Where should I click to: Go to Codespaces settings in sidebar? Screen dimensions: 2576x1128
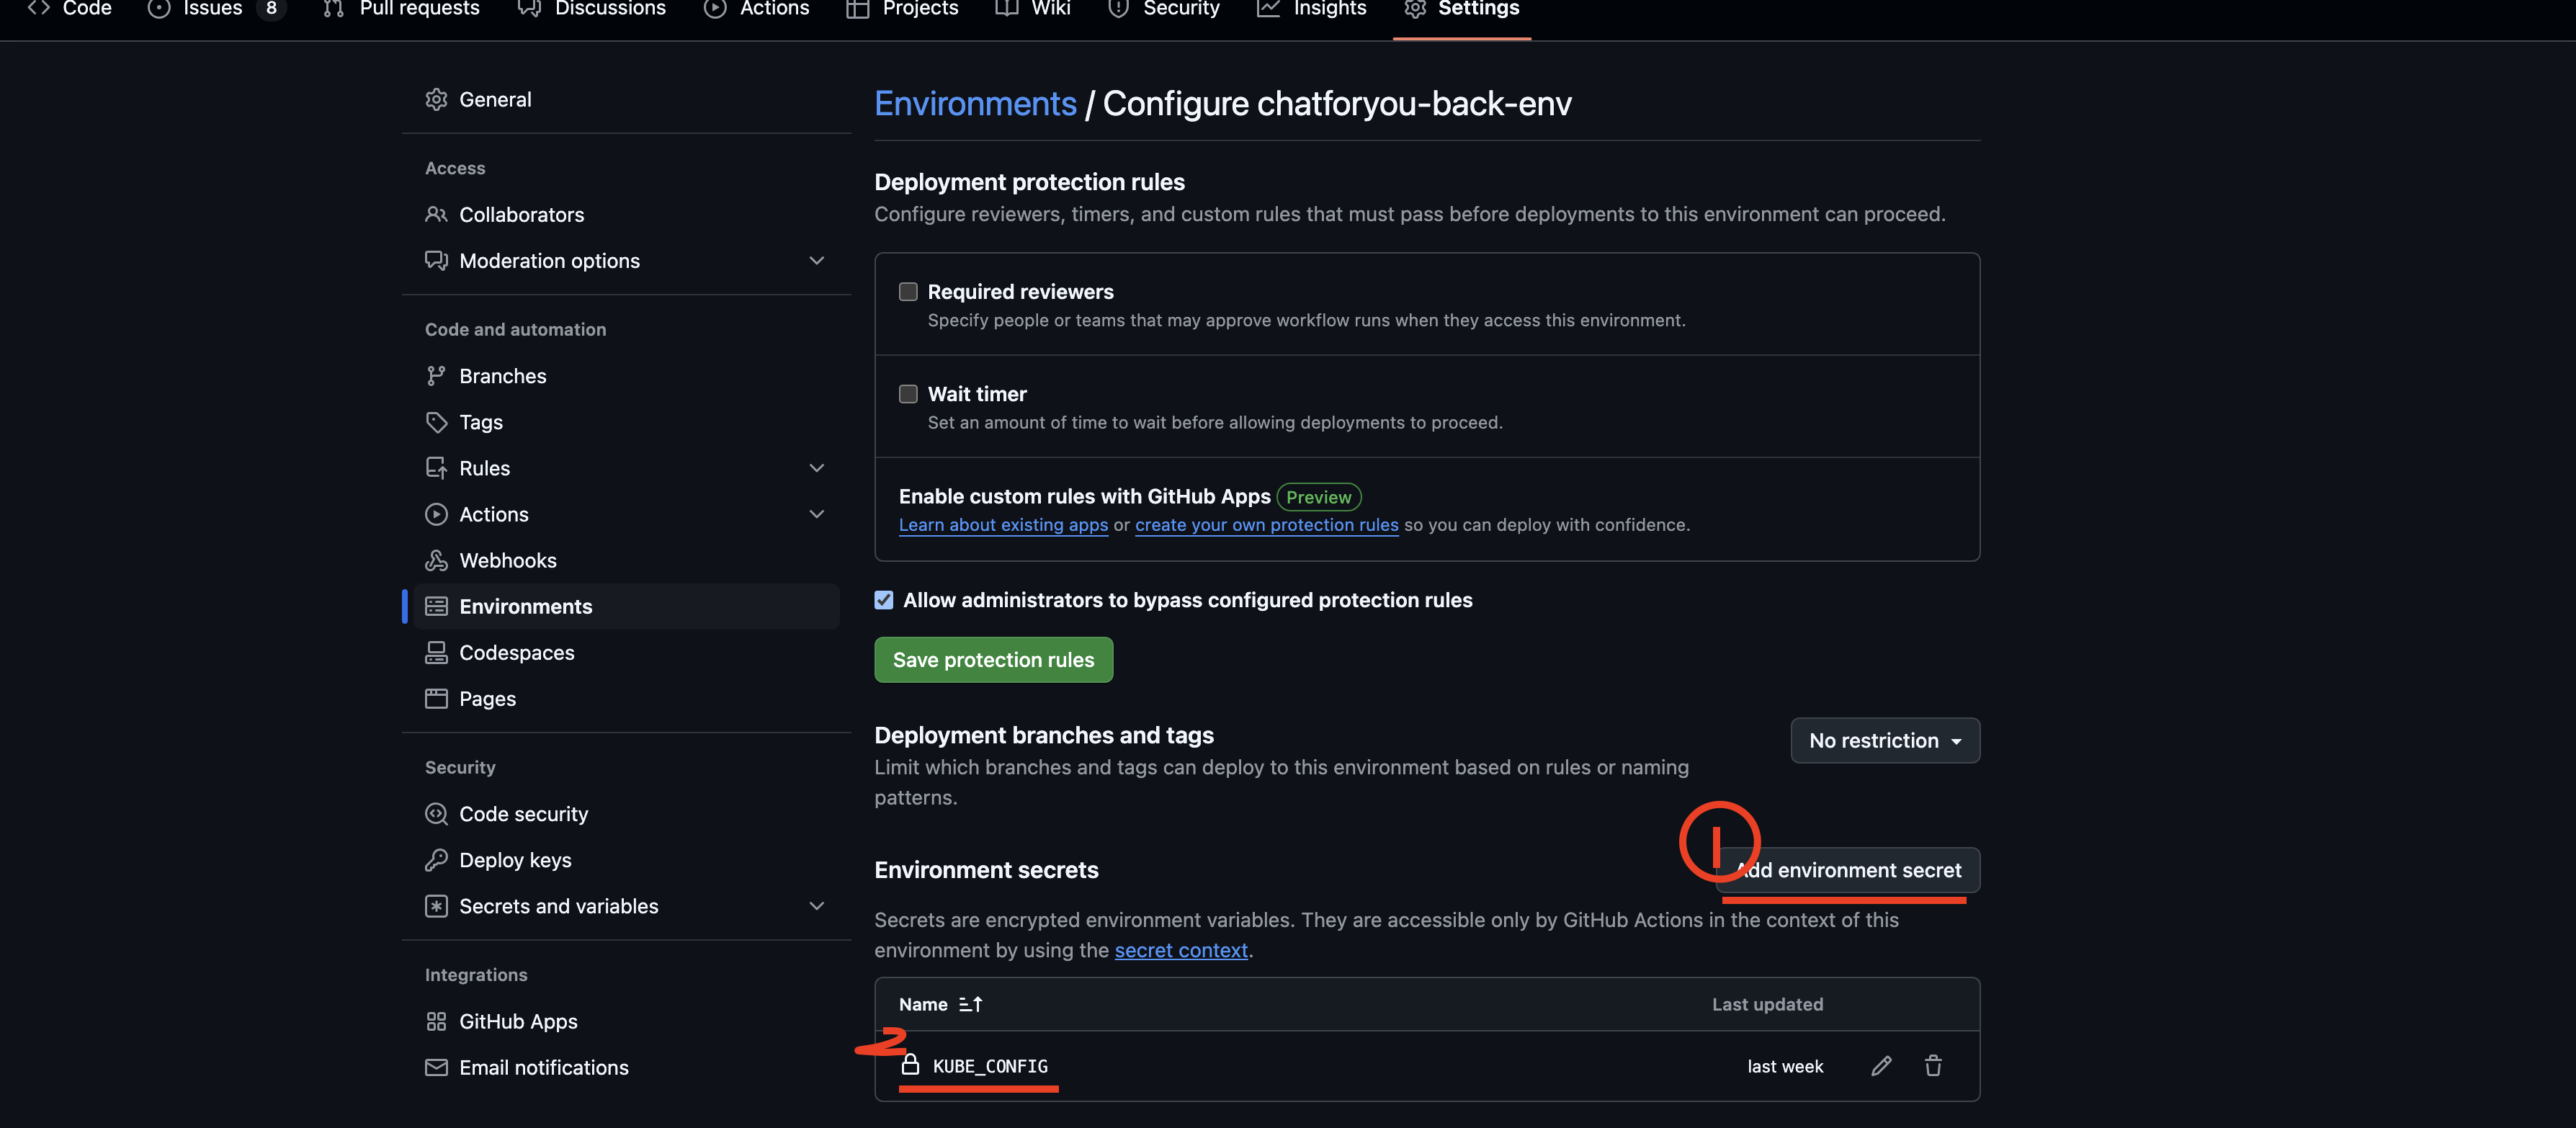tap(516, 652)
